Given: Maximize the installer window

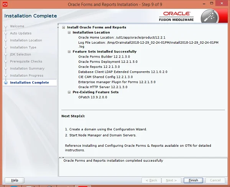Looking at the screenshot, I should [212, 3].
